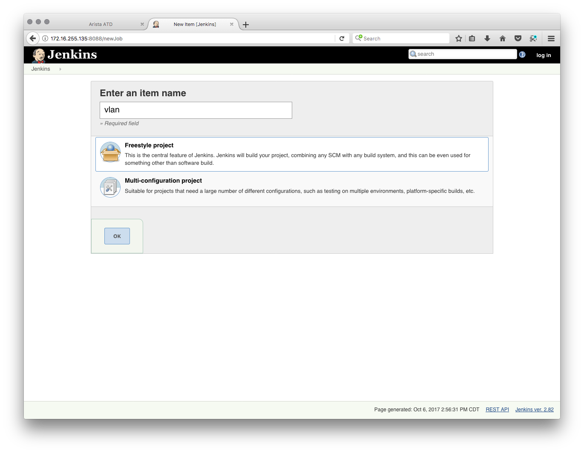Viewport: 584px width, 453px height.
Task: Click the item name input field
Action: pos(196,110)
